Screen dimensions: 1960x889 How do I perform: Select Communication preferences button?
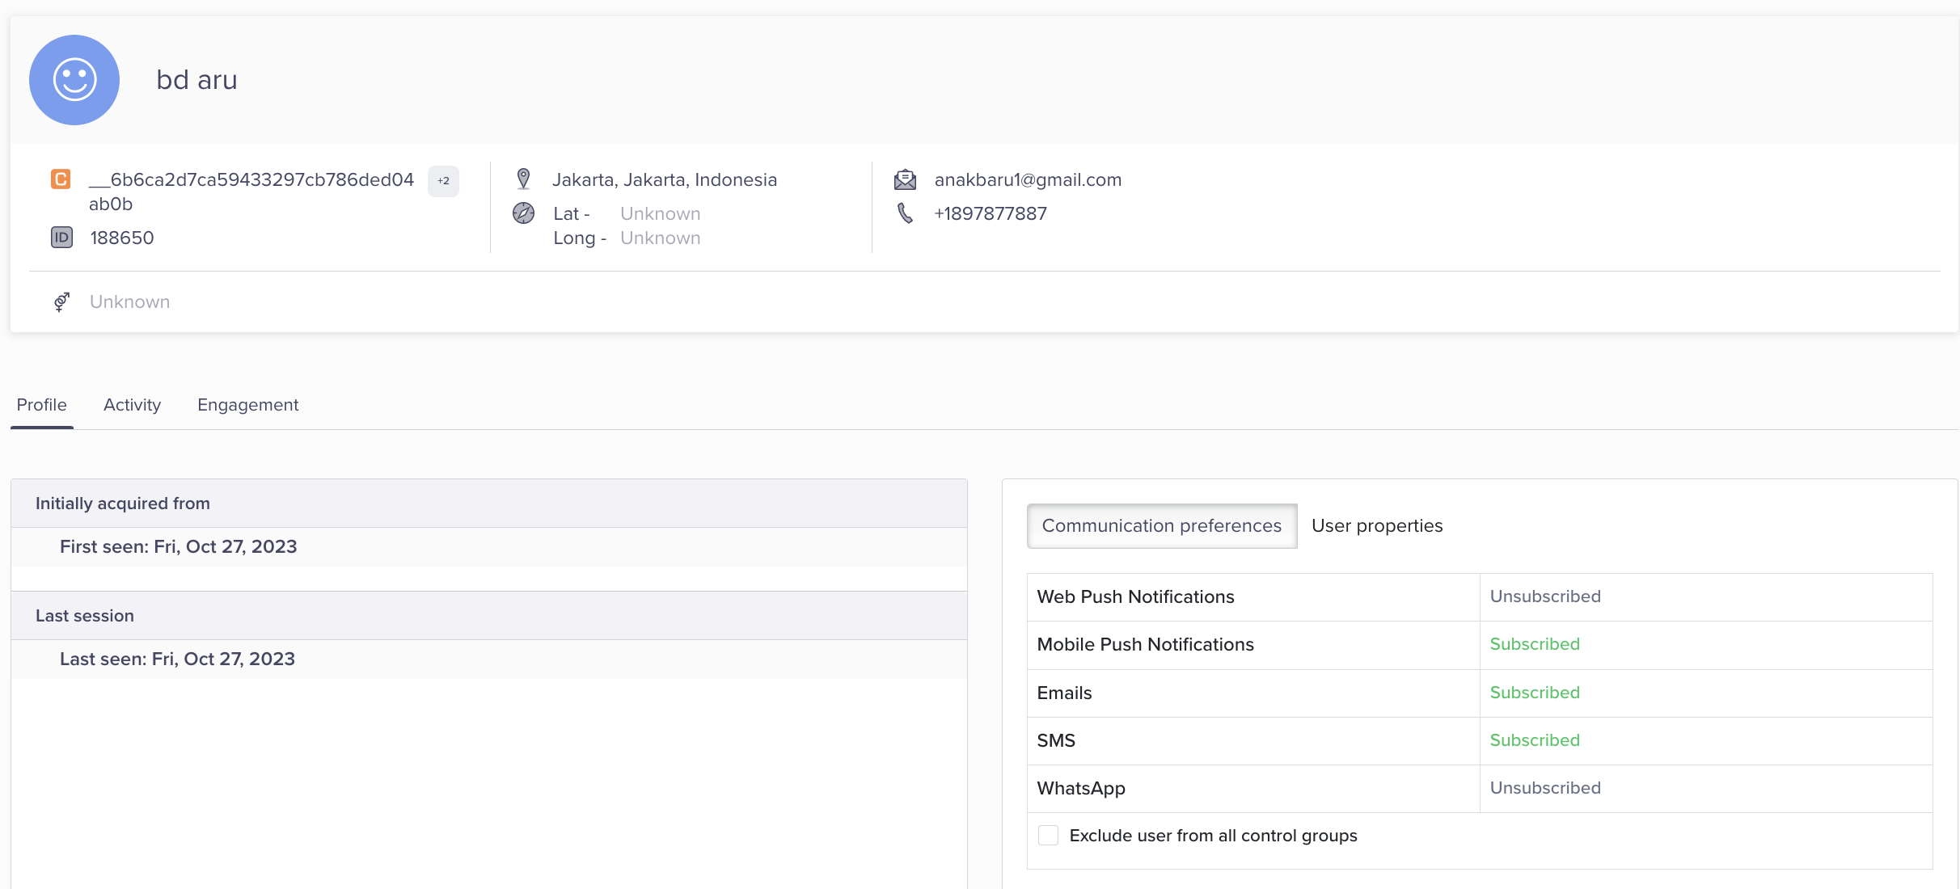point(1161,526)
